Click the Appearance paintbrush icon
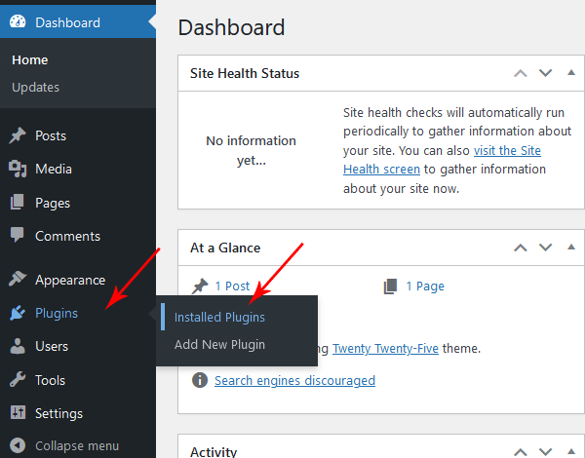The image size is (585, 458). (x=18, y=280)
